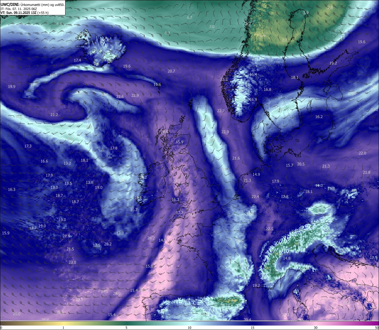Click the 21.2 value in the Atlantic
The image size is (379, 330).
[54, 115]
